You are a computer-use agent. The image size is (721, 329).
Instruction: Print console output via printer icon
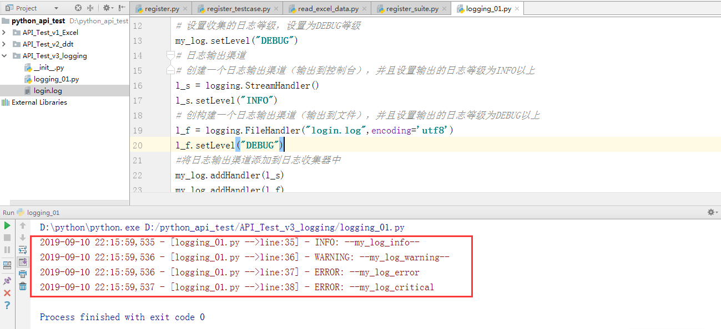tap(22, 274)
